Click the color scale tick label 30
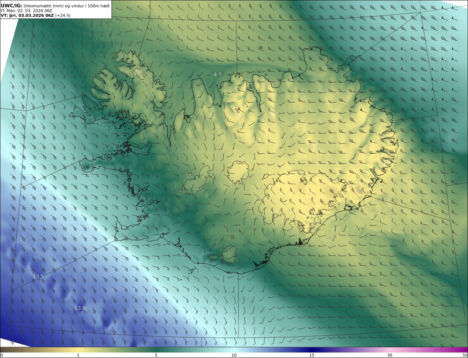The image size is (468, 358). 390,355
